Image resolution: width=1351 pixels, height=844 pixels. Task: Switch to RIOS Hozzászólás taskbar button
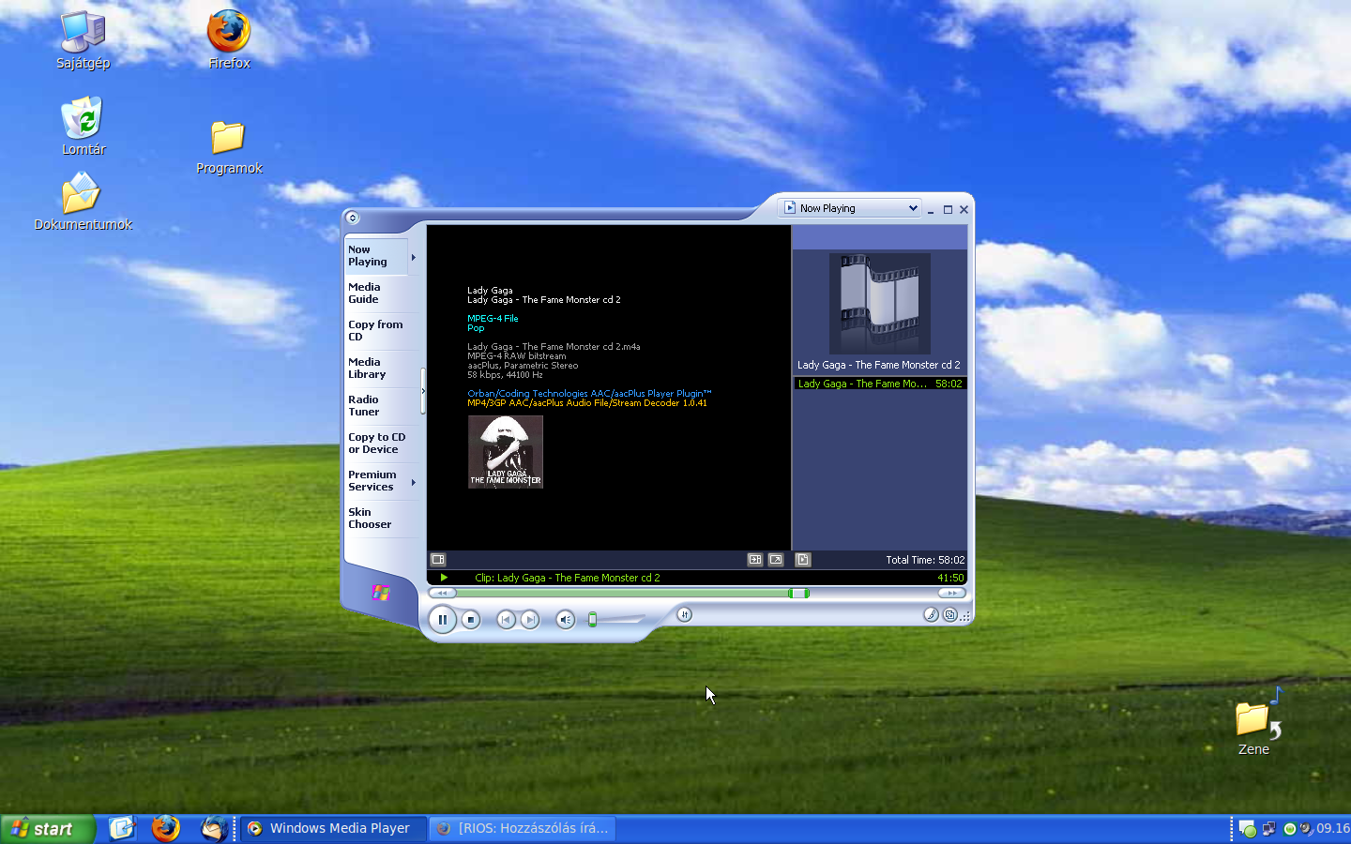(x=524, y=828)
